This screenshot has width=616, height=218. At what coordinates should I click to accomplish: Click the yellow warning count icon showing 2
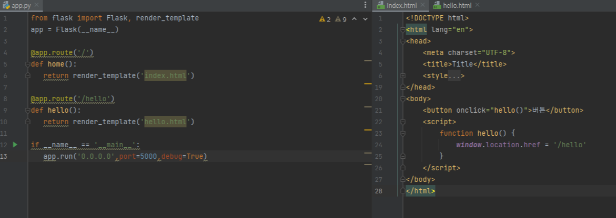tap(322, 19)
